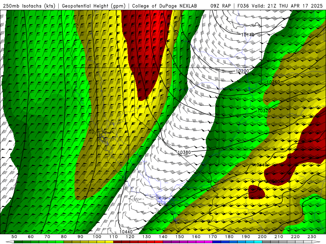Click the 10140 height contour label

(248, 35)
